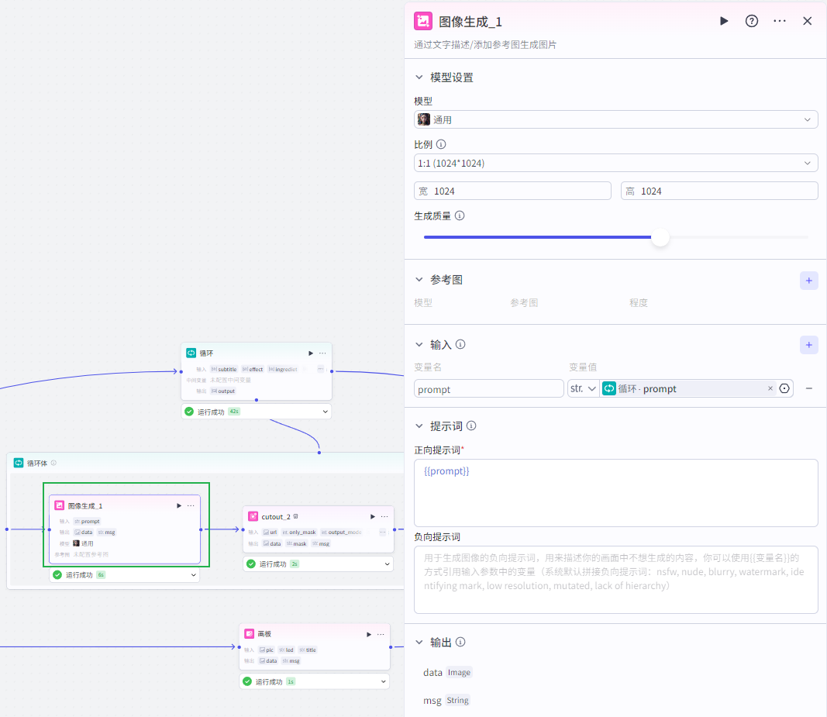Screen dimensions: 827x717
Task: Open the 画板 node more options menu
Action: pos(381,634)
